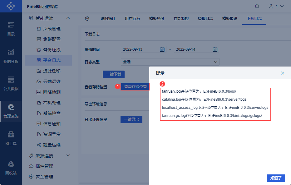Open 信息通知 in the sidebar
Viewport: 291px width, 185px height.
[48, 124]
